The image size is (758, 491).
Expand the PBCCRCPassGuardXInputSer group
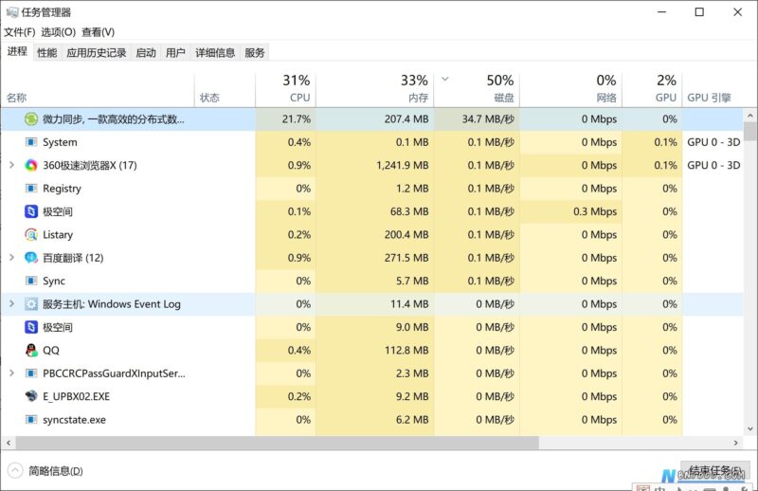tap(12, 373)
